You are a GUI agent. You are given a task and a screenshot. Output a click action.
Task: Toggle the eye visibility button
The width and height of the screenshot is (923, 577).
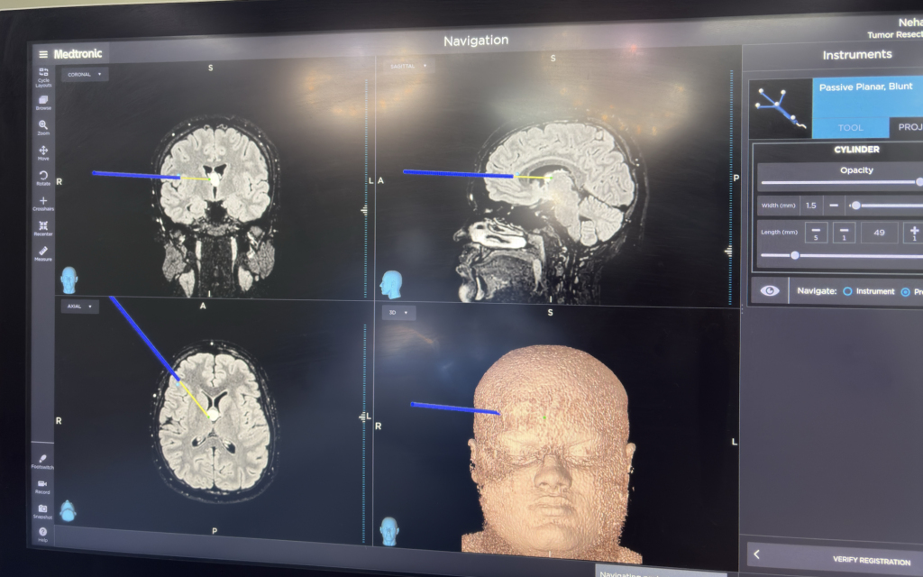(x=770, y=291)
